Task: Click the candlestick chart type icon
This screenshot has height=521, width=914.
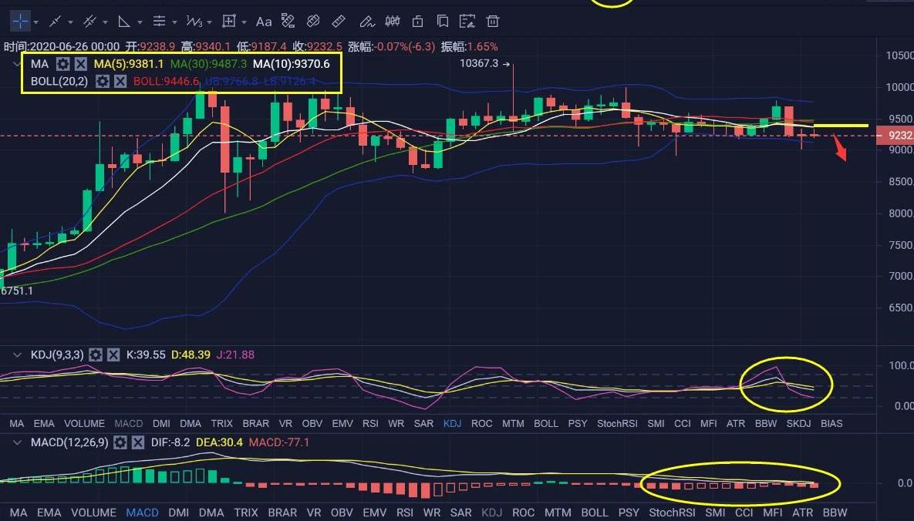Action: [x=393, y=22]
